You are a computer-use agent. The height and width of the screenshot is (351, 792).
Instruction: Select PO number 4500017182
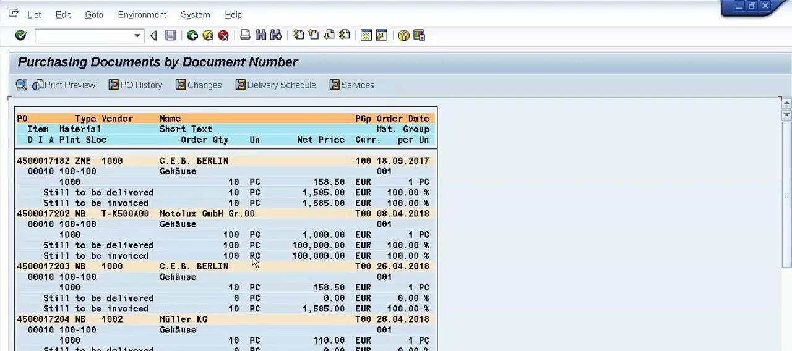[x=43, y=161]
